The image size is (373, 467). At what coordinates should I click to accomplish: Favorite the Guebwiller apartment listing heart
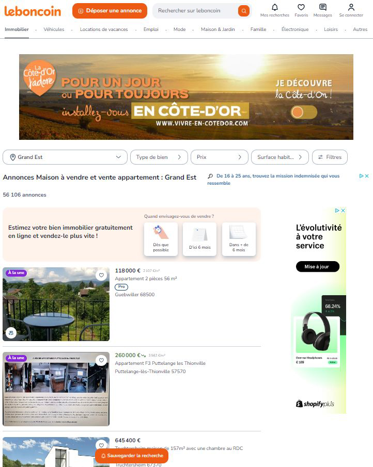pyautogui.click(x=101, y=275)
